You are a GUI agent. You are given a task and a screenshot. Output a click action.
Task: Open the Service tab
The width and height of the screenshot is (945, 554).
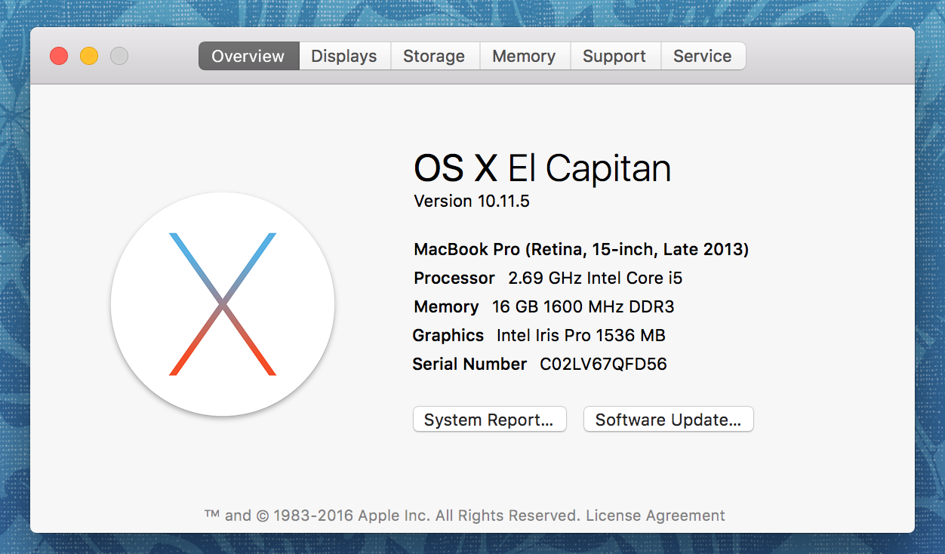point(703,56)
